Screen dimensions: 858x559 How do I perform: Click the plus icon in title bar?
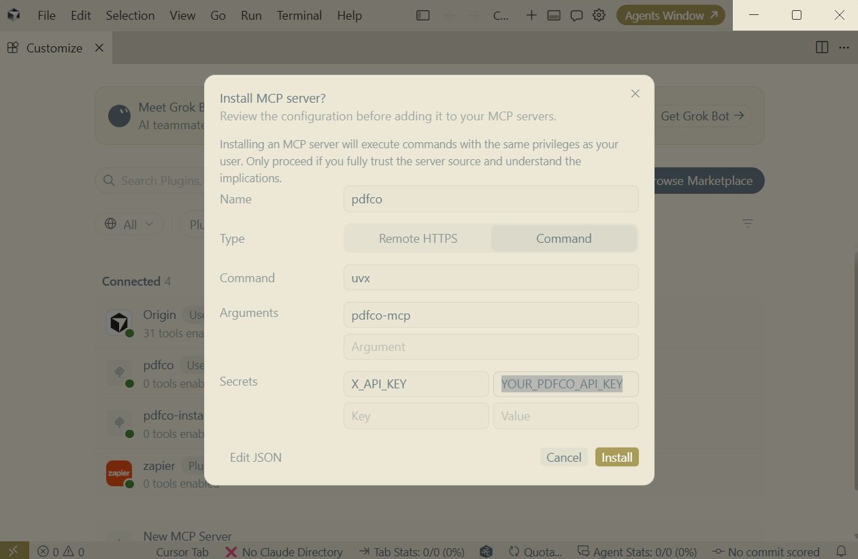pyautogui.click(x=531, y=15)
